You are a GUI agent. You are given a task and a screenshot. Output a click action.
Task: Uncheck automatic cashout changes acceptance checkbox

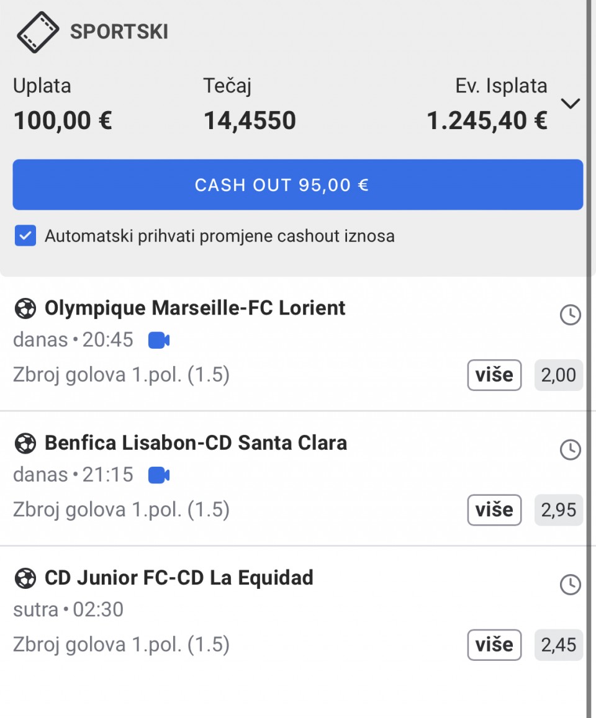click(x=25, y=236)
